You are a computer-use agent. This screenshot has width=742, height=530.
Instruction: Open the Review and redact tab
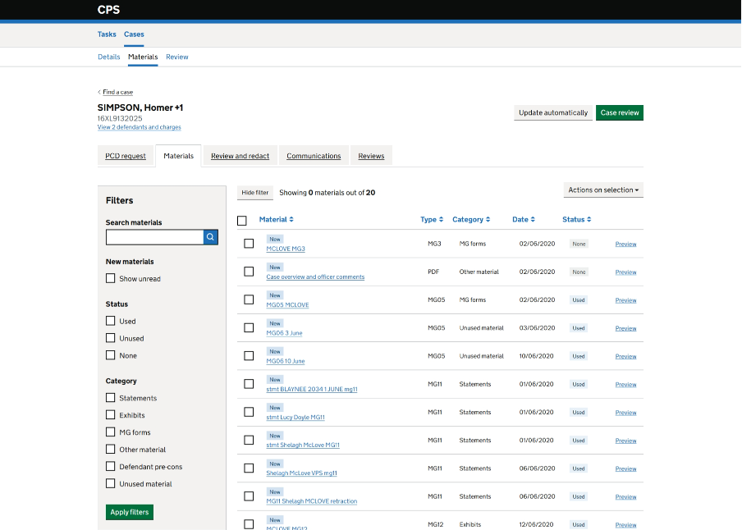pyautogui.click(x=240, y=156)
